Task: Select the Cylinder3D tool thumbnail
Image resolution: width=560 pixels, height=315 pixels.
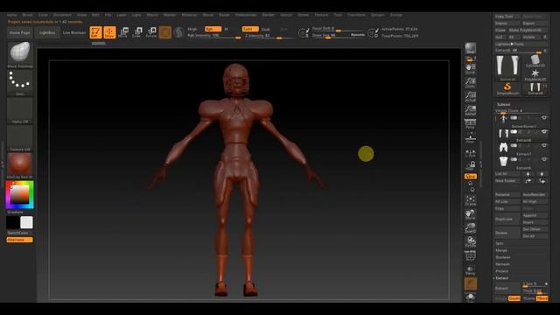Action: tap(535, 61)
